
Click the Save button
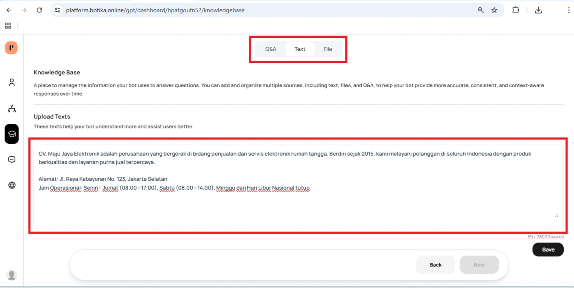(548, 249)
